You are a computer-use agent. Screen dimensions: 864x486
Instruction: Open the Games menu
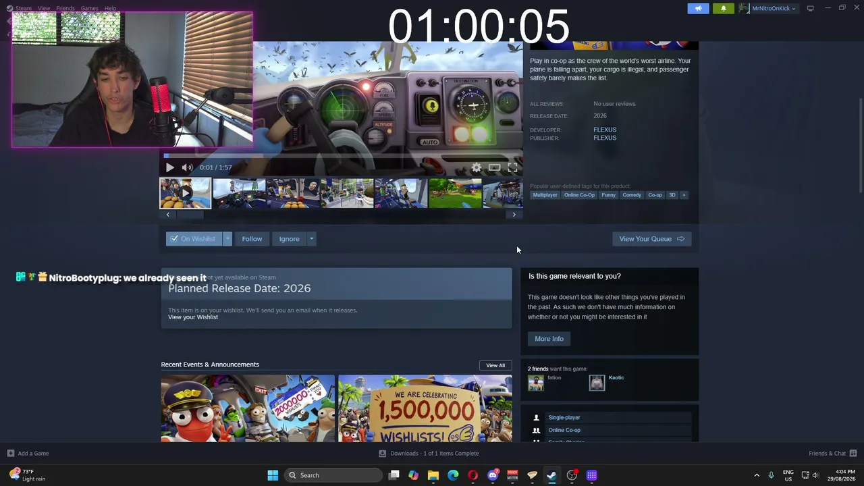90,8
